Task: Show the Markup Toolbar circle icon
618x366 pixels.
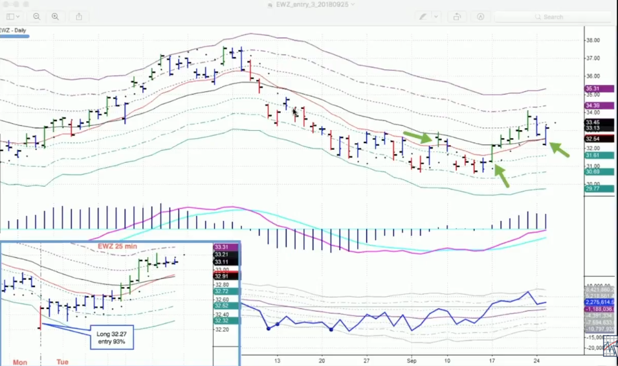Action: 481,16
